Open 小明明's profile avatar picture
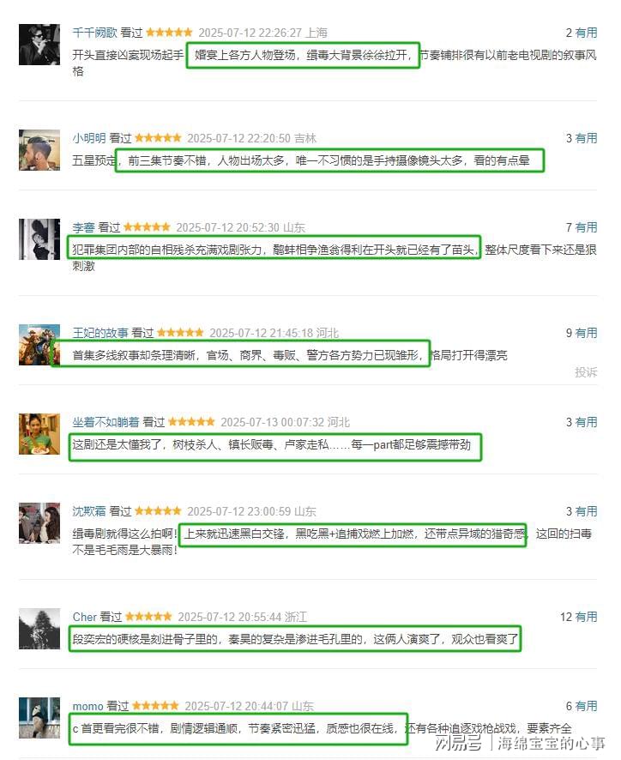 tap(39, 150)
